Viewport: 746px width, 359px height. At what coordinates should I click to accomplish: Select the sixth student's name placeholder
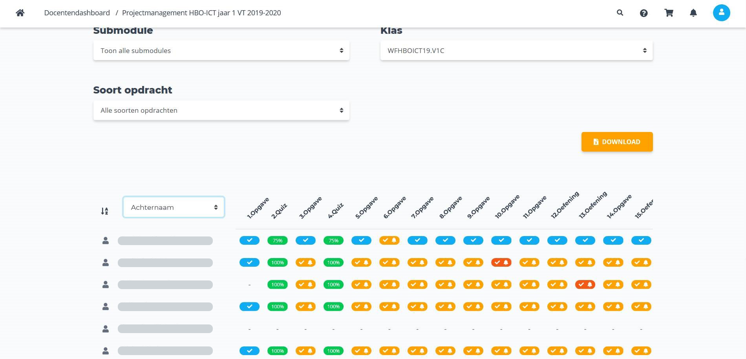165,351
